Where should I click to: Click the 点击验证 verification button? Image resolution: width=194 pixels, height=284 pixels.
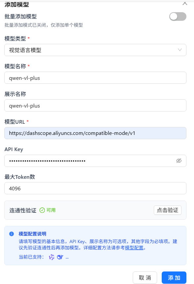[167, 210]
